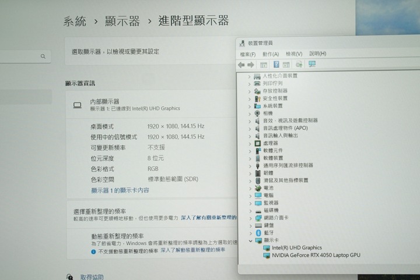This screenshot has height=280, width=420.
Task: Expand the 網路介面卡 category
Action: point(250,218)
